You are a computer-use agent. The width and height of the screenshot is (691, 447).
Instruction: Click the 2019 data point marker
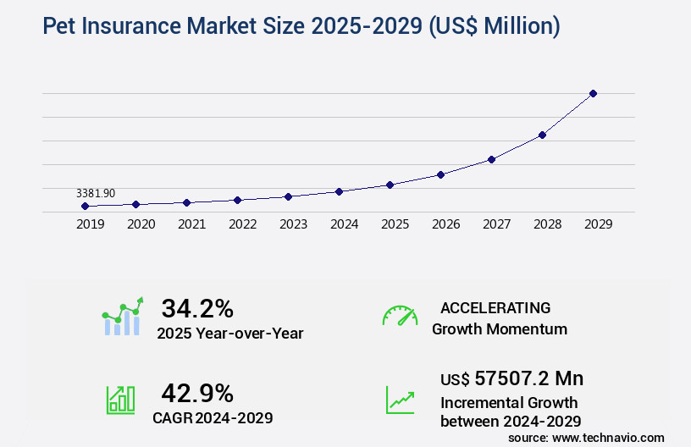85,206
